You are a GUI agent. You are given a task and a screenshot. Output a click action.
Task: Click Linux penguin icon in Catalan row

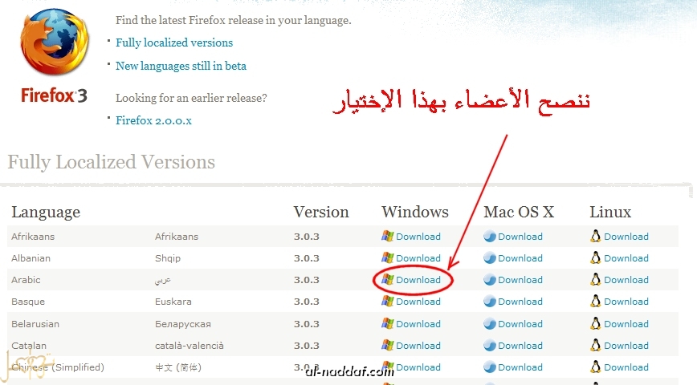pyautogui.click(x=595, y=345)
